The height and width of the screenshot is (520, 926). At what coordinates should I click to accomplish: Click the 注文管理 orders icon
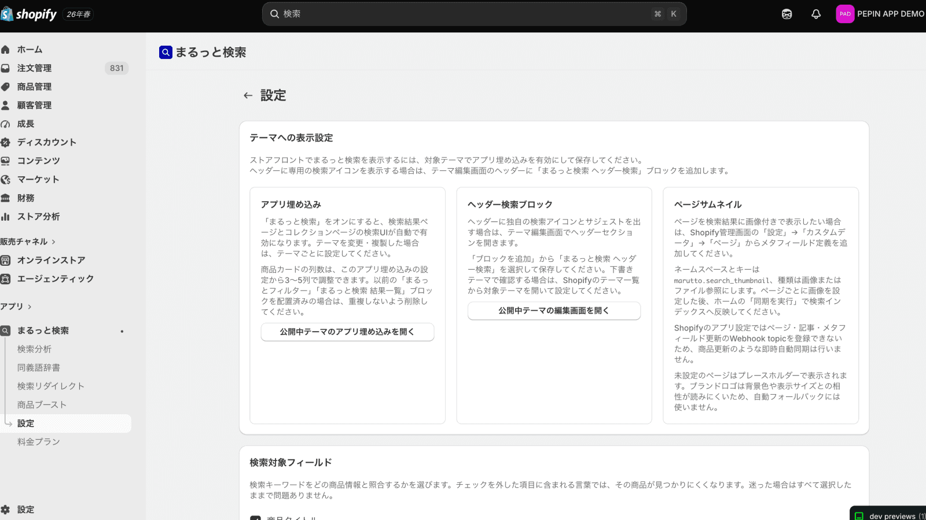pos(6,68)
